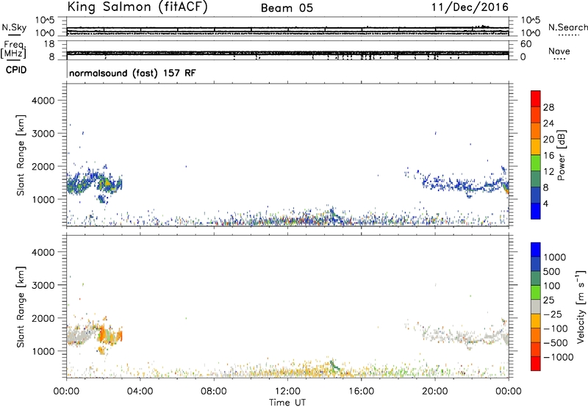Click the '3000' tick on the velocity panel

point(43,285)
